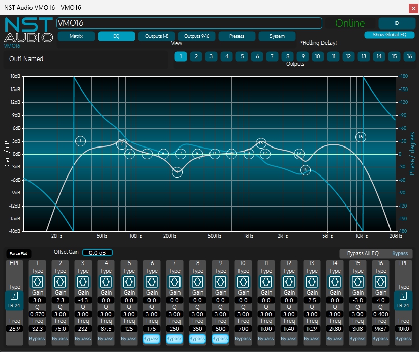Toggle Bypass for EQ band 1
419x352 pixels.
[37, 339]
